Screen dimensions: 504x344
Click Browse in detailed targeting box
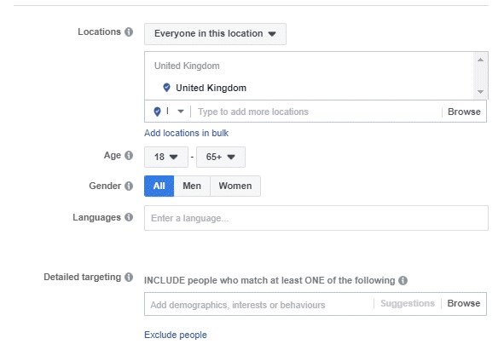pyautogui.click(x=464, y=304)
